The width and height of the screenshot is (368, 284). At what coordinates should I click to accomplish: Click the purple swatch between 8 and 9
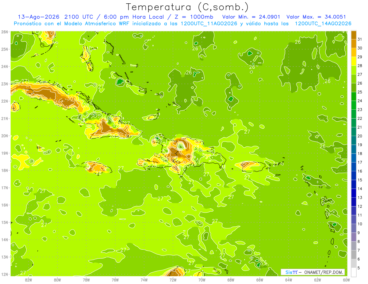(354, 237)
